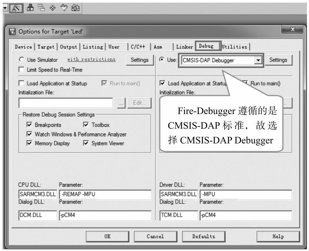This screenshot has width=309, height=251.
Task: Open the CMSIS-DAP Debugger dropdown
Action: tap(258, 60)
